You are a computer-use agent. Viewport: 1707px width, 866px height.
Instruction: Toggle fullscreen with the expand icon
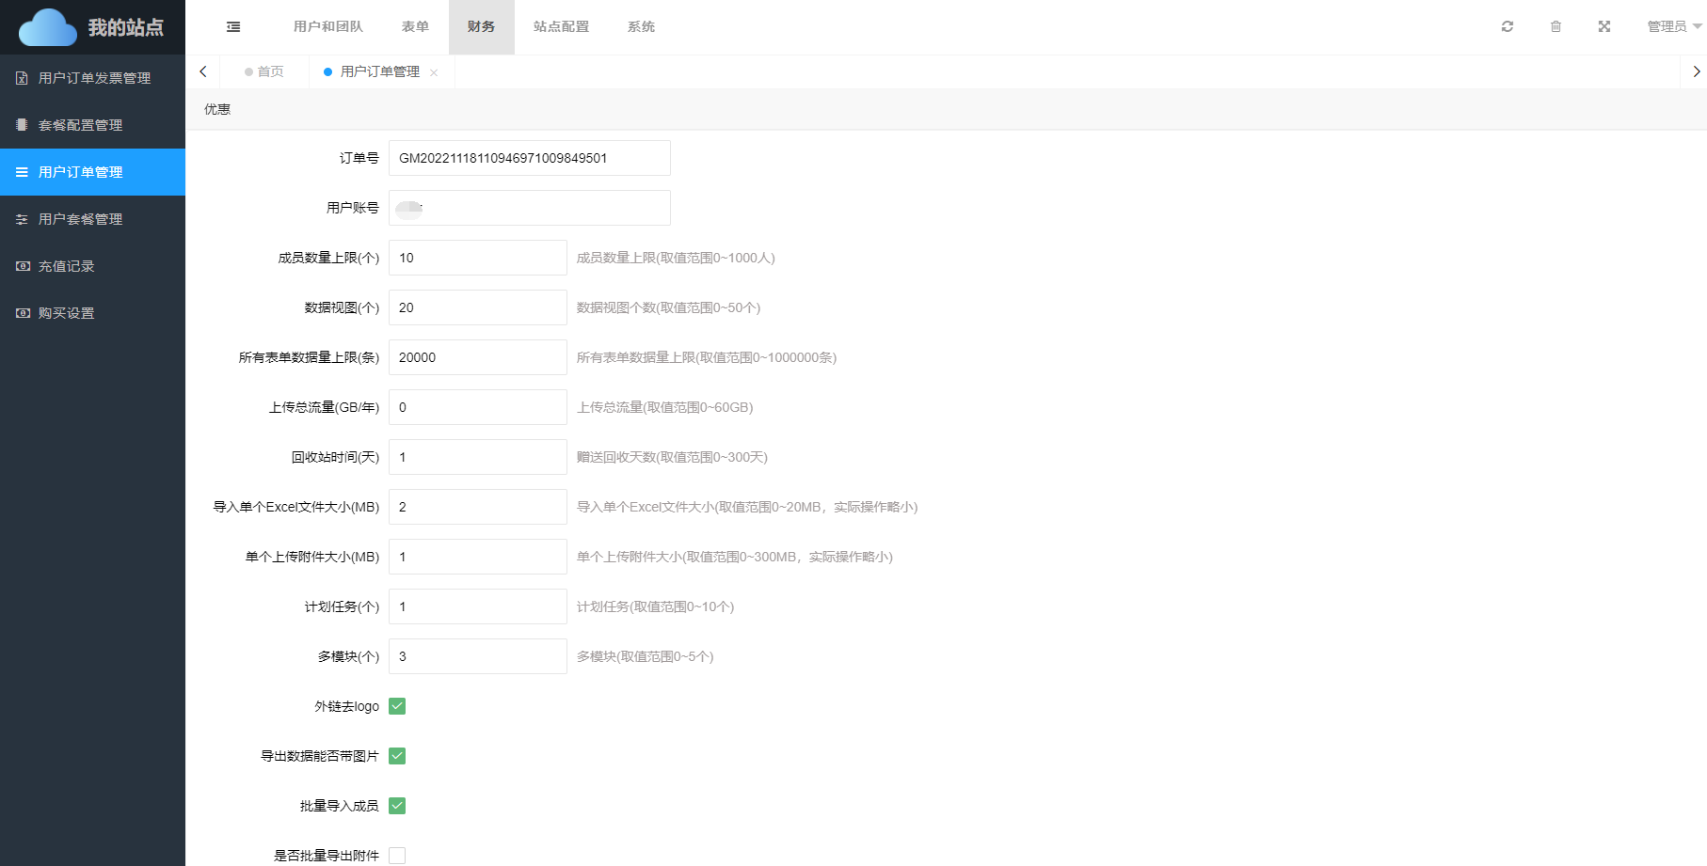pos(1603,26)
